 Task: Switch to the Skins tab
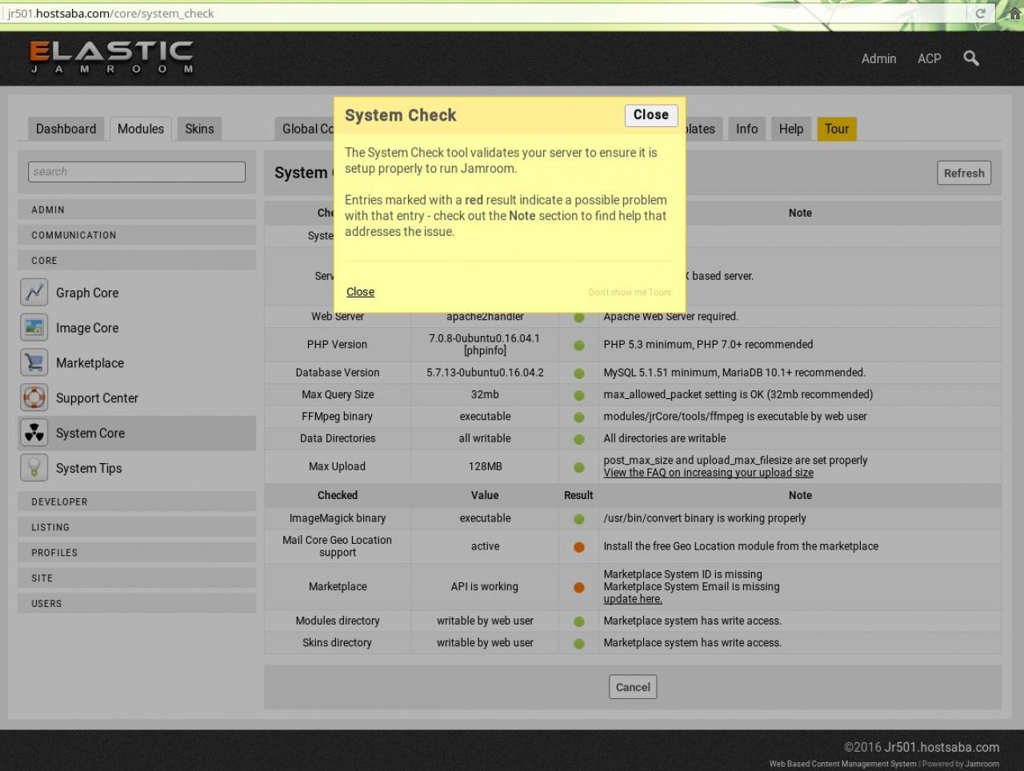[199, 129]
